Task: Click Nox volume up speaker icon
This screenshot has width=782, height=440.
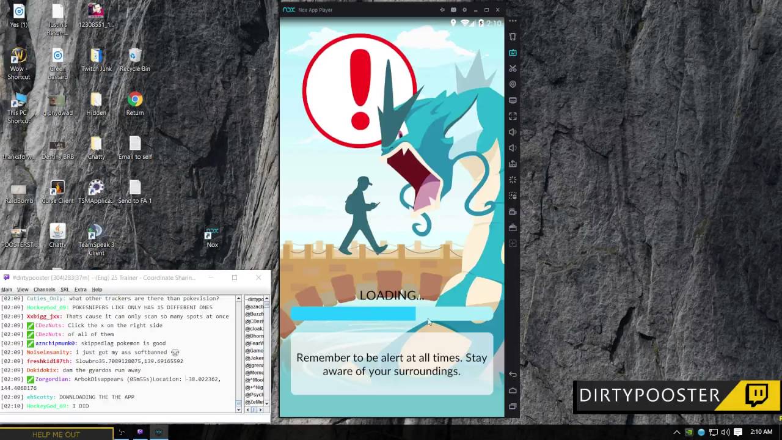Action: (x=513, y=132)
